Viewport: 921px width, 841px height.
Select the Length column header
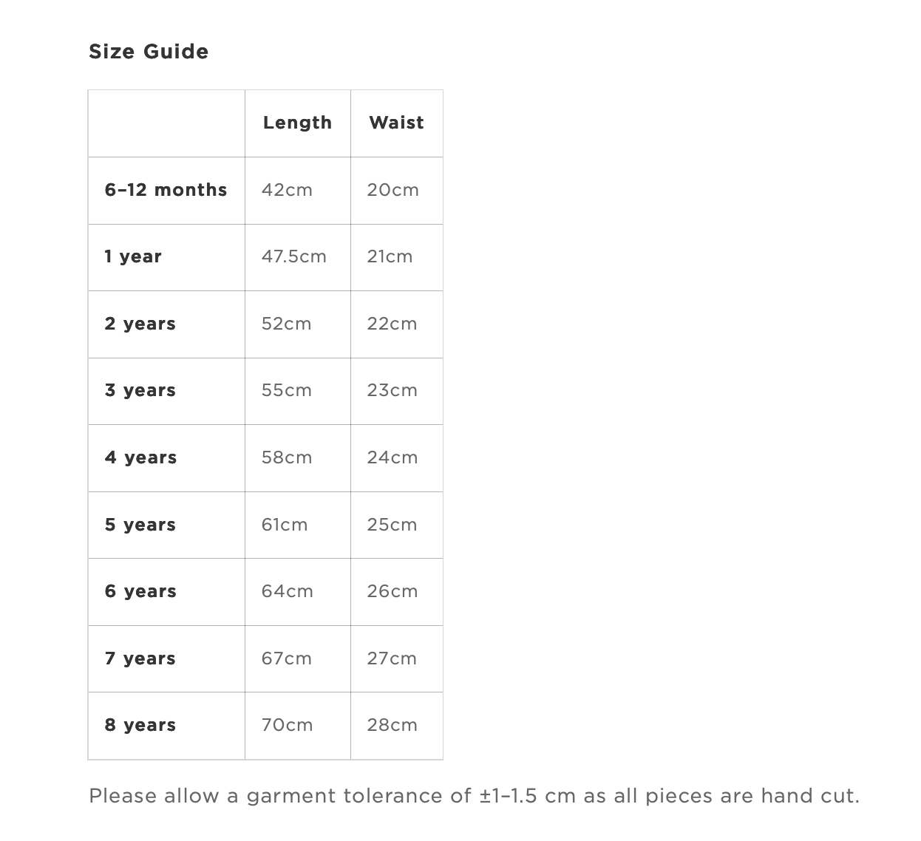pyautogui.click(x=297, y=123)
